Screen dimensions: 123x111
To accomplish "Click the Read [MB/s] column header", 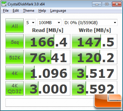I will click(x=48, y=30).
